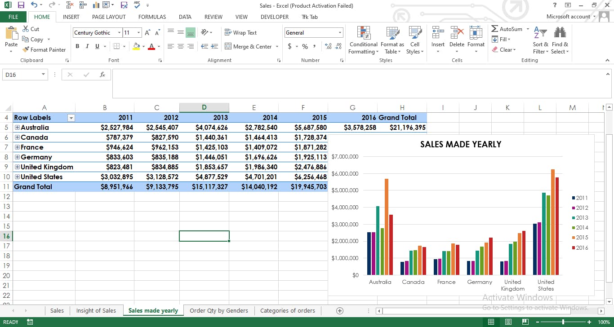Screen dimensions: 614x327
Task: Open the Order Qty by Genders sheet
Action: (x=219, y=311)
